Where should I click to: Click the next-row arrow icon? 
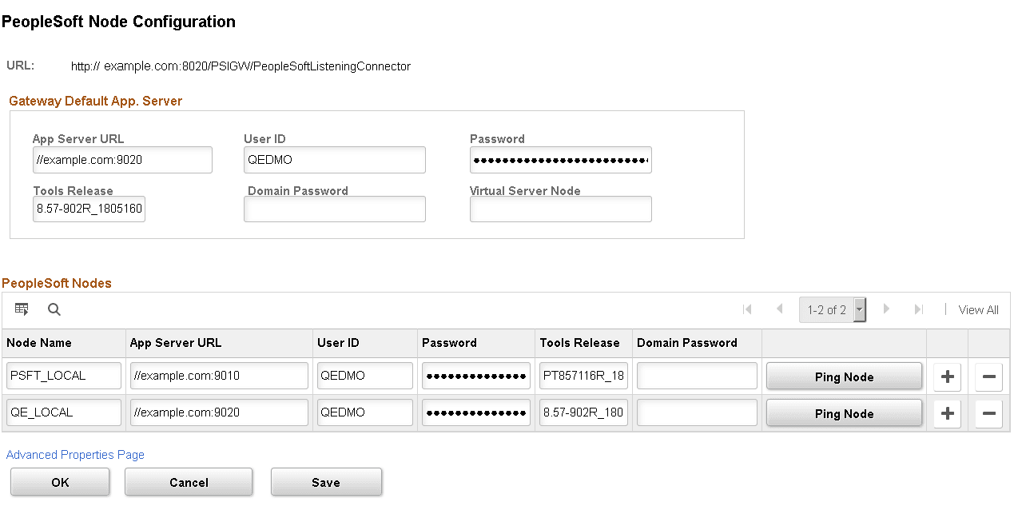point(887,309)
